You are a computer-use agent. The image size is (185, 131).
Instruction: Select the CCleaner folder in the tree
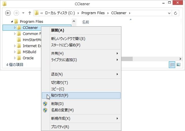point(30,27)
